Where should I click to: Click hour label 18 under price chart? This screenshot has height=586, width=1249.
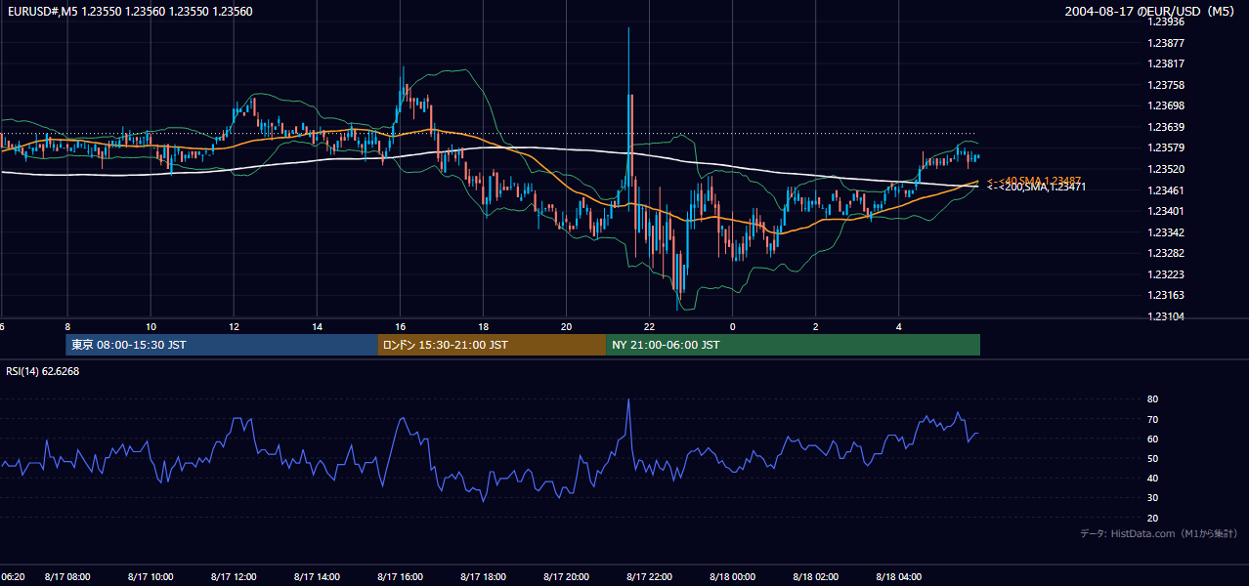coord(483,326)
